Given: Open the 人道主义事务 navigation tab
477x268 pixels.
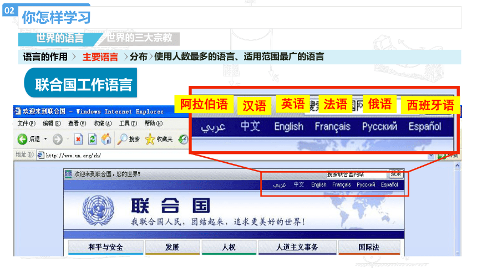Looking at the screenshot, I should pos(297,247).
